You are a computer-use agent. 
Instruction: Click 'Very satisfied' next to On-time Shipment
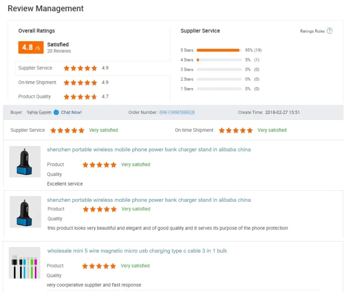pyautogui.click(x=272, y=130)
